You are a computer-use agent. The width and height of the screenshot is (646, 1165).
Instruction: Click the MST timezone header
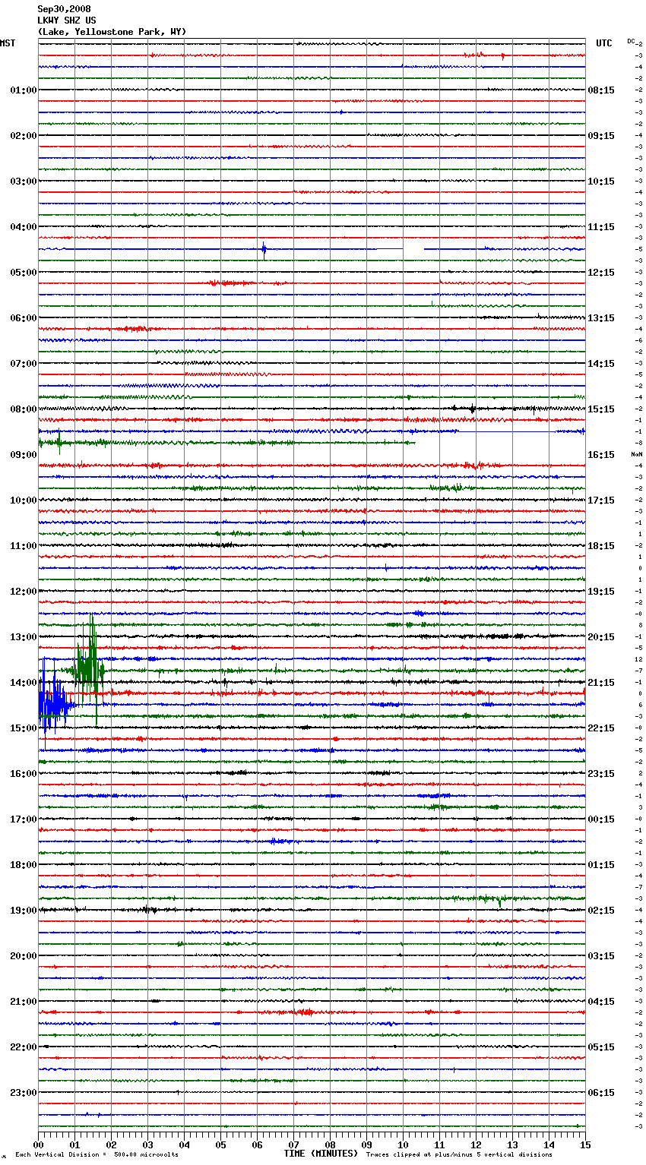[x=8, y=43]
